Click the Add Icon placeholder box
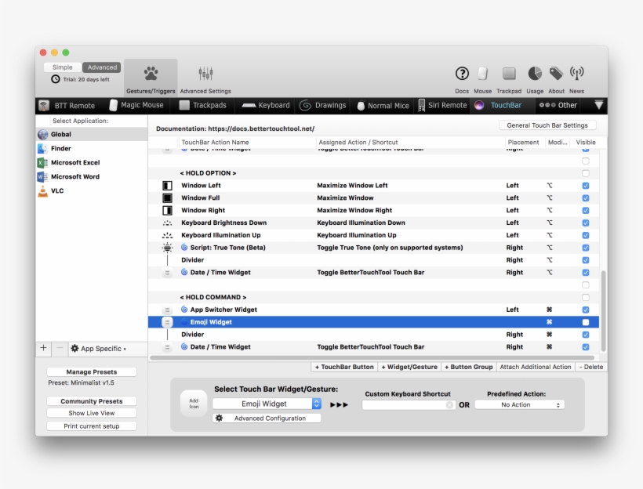The width and height of the screenshot is (643, 489). 194,404
